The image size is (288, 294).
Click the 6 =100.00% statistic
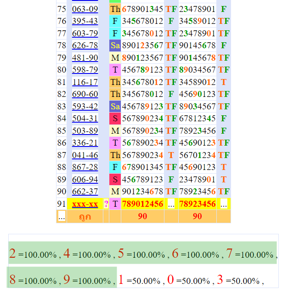pyautogui.click(x=196, y=254)
